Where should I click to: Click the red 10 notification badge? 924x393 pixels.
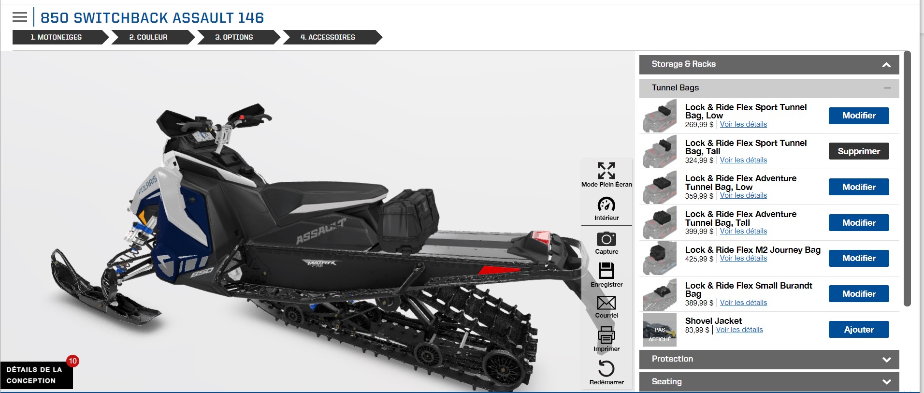[x=72, y=361]
